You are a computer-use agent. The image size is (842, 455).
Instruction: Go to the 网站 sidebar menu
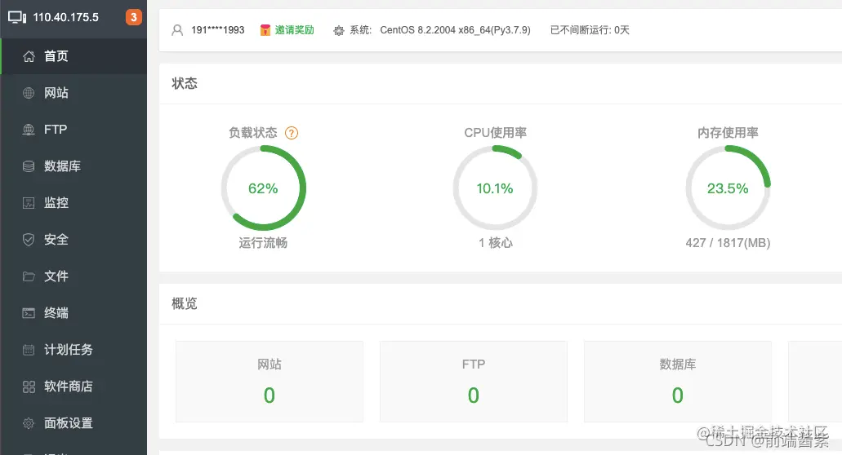pos(74,93)
